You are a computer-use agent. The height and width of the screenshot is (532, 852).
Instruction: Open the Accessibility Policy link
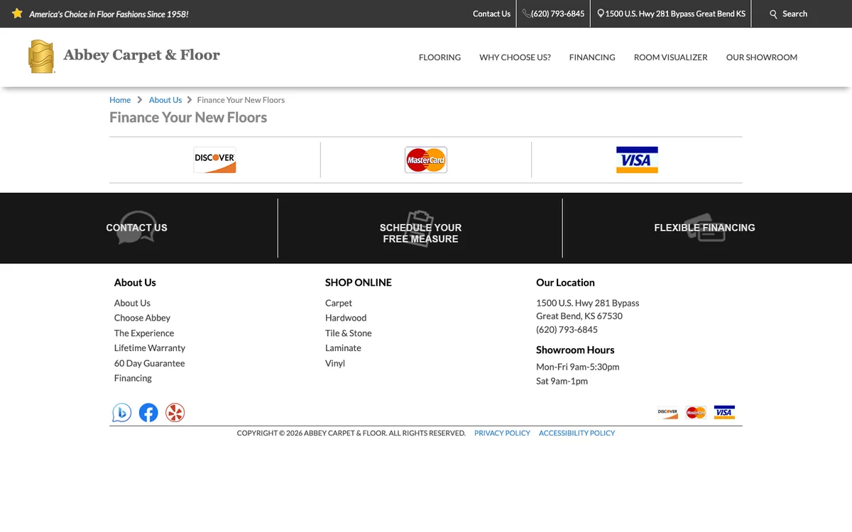click(577, 433)
